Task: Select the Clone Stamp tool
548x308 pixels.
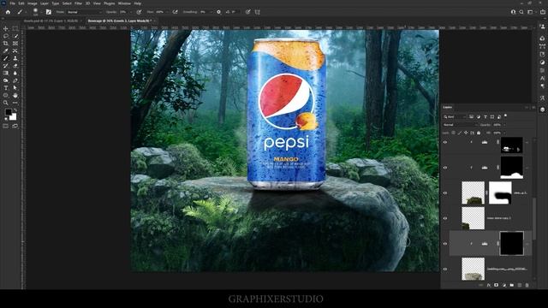Action: (x=15, y=58)
